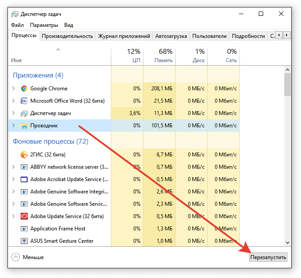Viewport: 301px width, 278px height.
Task: Expand the ABBYY network license server group
Action: tap(14, 167)
